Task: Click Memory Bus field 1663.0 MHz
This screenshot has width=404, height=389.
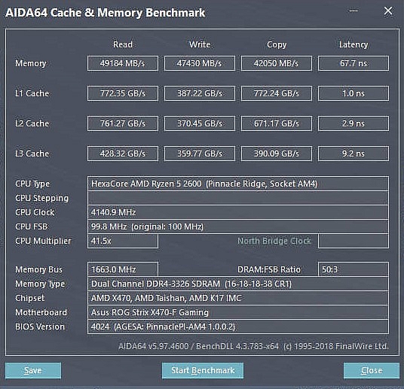Action: click(123, 269)
